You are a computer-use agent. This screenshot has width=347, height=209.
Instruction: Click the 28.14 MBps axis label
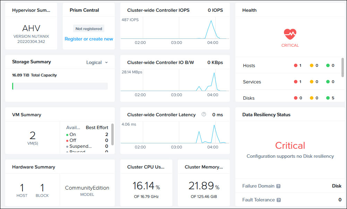click(132, 72)
